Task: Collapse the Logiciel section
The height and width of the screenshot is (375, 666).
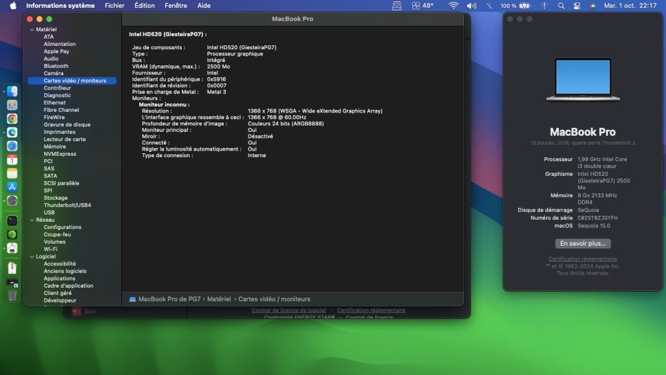Action: pyautogui.click(x=32, y=256)
